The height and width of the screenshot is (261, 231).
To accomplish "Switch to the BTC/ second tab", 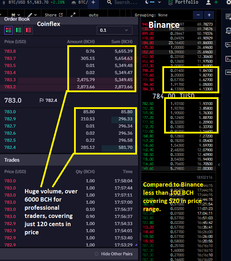I will 79,2.
